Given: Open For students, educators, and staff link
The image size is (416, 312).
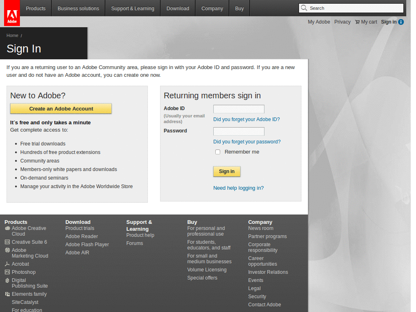Looking at the screenshot, I should (x=209, y=245).
